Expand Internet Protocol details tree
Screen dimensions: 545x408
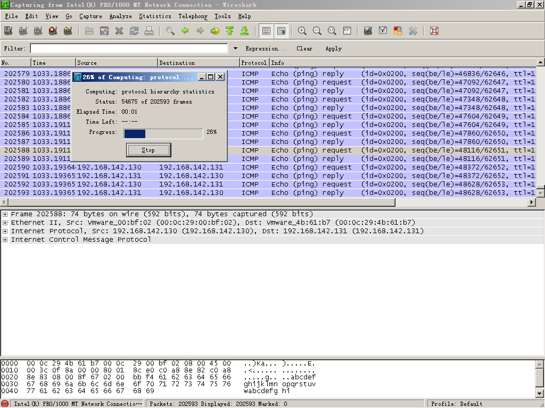[5, 231]
